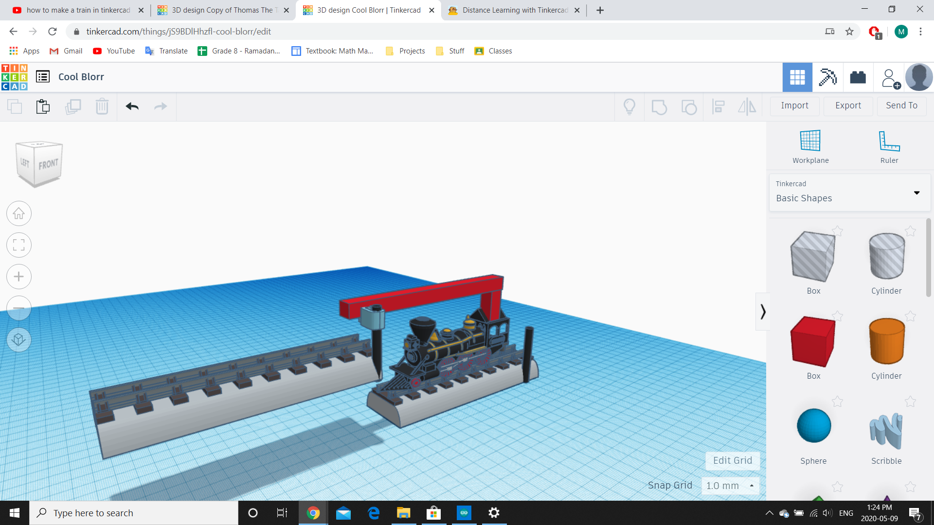Open the Gmail bookmark
This screenshot has height=525, width=934.
[66, 51]
